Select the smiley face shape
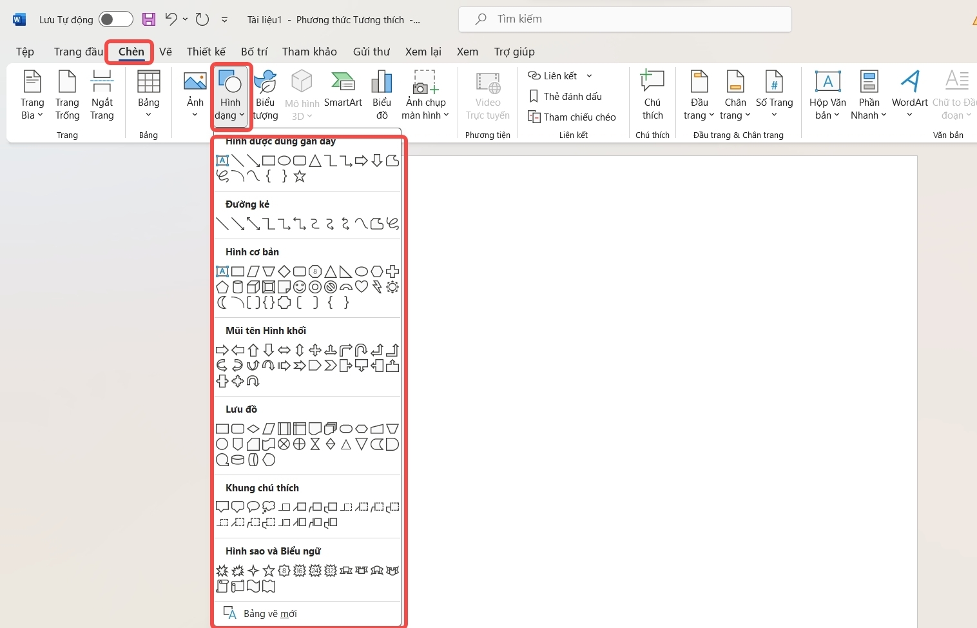Screen dimensions: 977x628 [x=300, y=287]
